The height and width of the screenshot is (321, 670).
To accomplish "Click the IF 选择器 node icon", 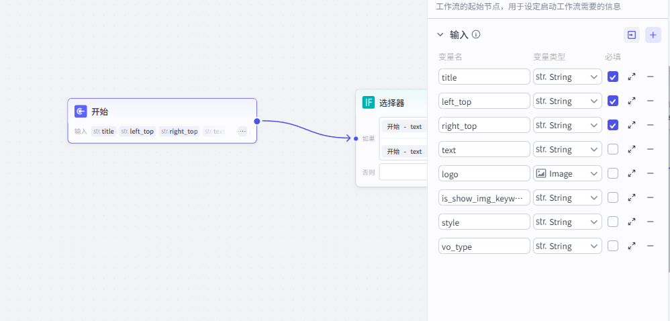I will [368, 103].
